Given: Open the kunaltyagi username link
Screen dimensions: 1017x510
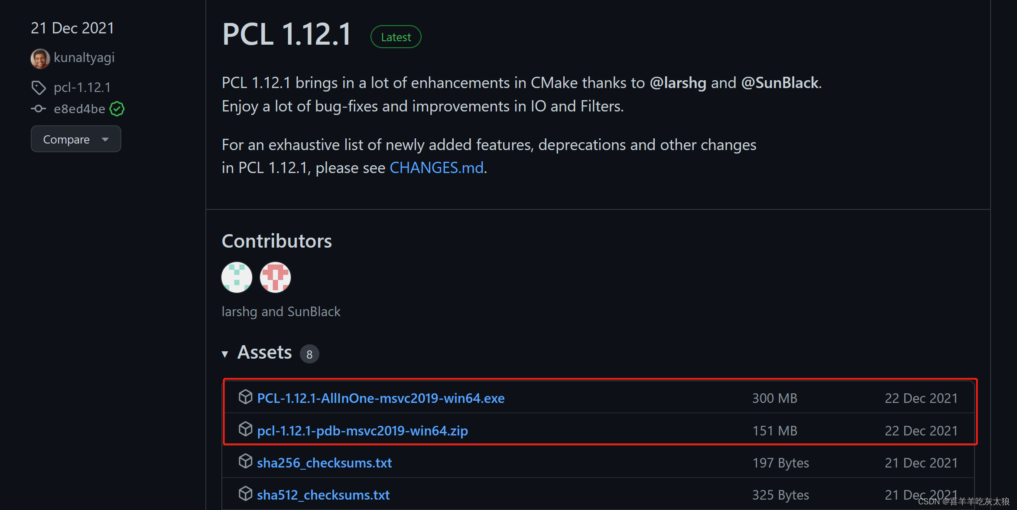Looking at the screenshot, I should [84, 58].
